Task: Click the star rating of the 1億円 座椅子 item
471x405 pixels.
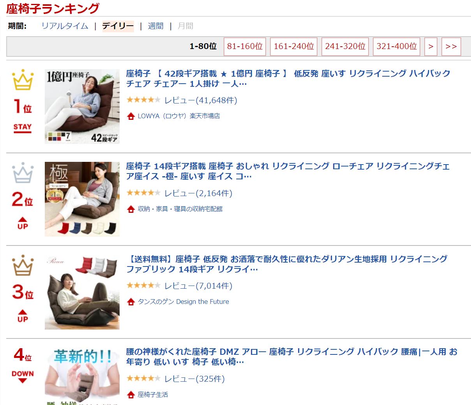Action: coord(143,100)
